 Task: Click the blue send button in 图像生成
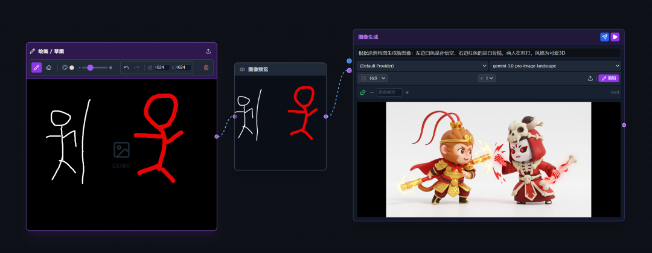point(604,37)
